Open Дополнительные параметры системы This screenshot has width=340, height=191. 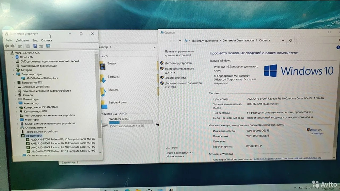(x=184, y=85)
